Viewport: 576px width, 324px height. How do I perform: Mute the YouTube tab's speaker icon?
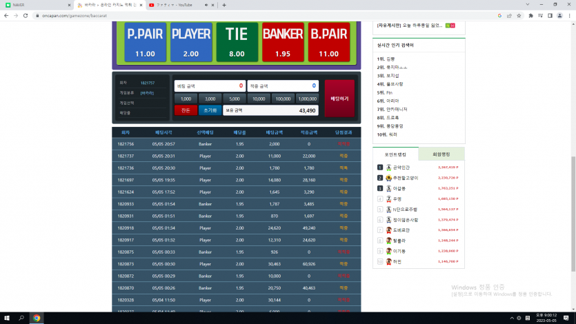[x=206, y=5]
